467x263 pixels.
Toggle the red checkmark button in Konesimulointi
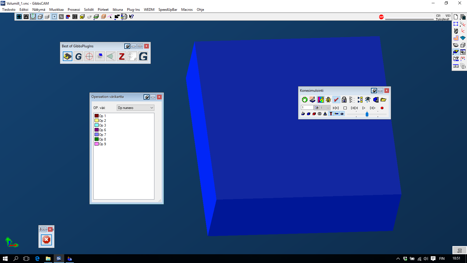coord(336,100)
